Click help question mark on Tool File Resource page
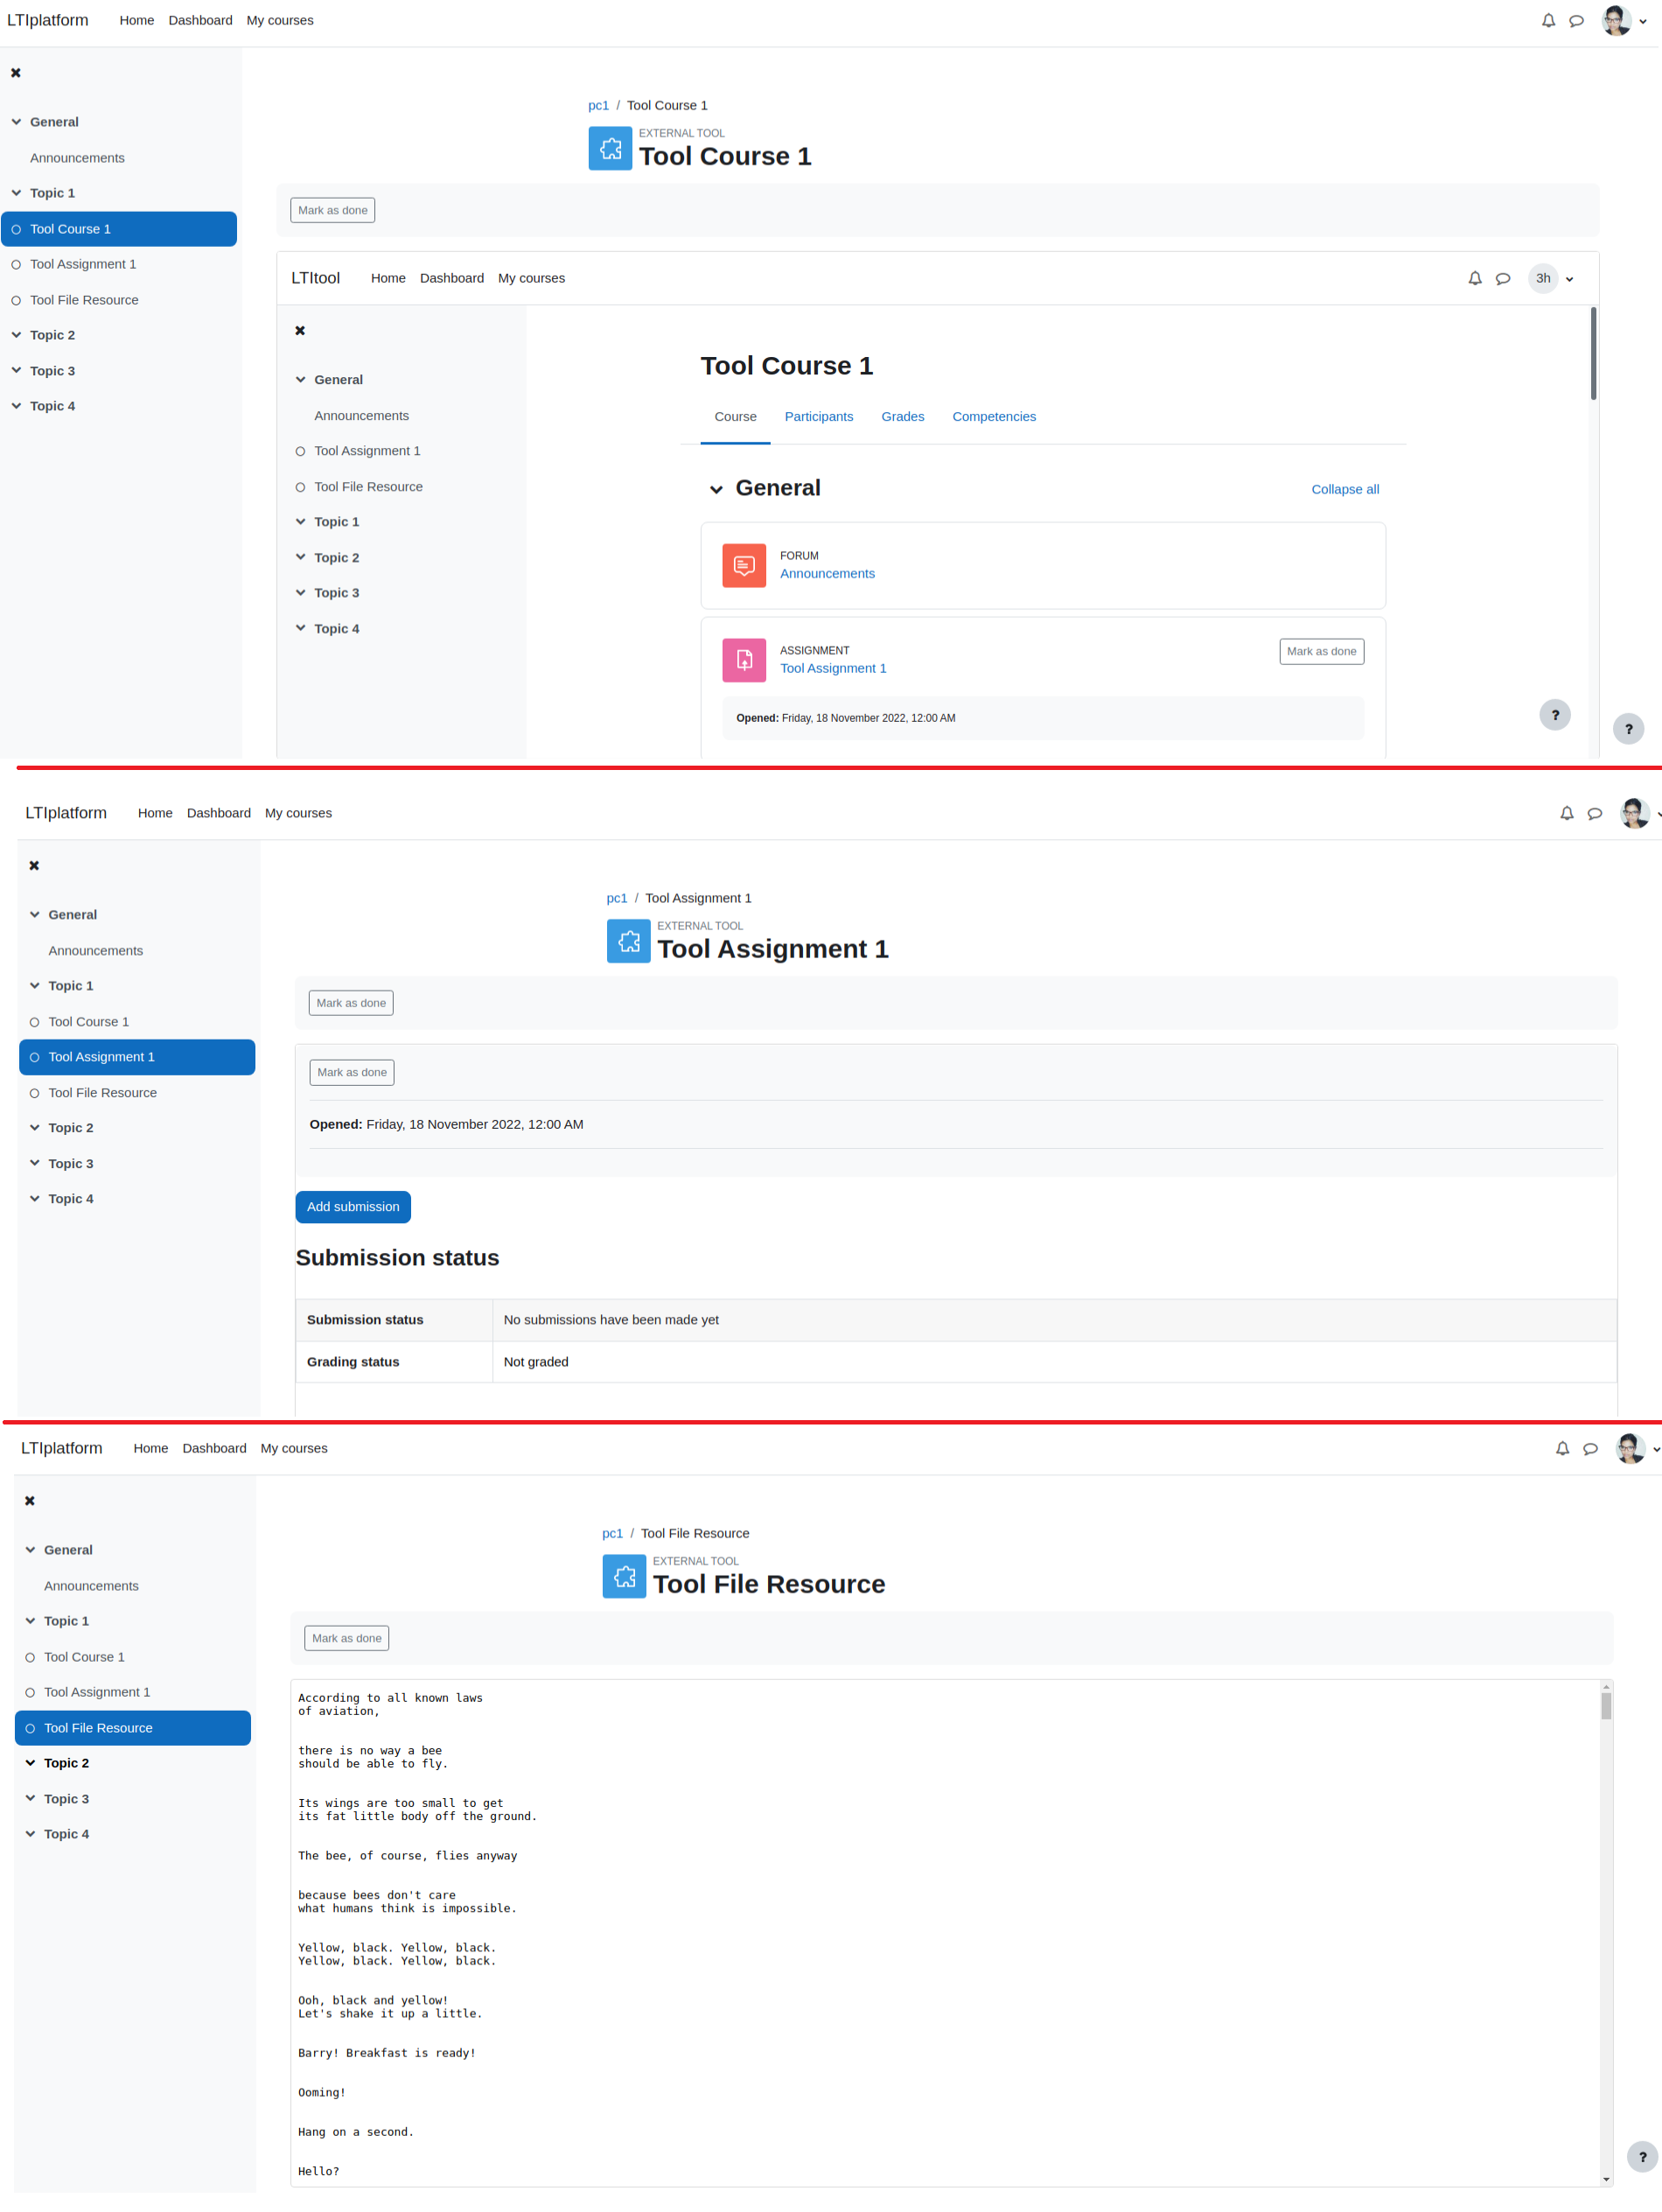 pyautogui.click(x=1642, y=2157)
